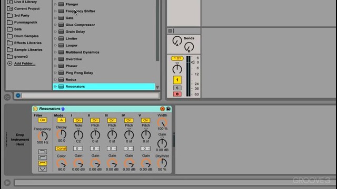Viewport: 337px width, 189px height.
Task: Select the notch filter shape icon
Action: [x=43, y=169]
